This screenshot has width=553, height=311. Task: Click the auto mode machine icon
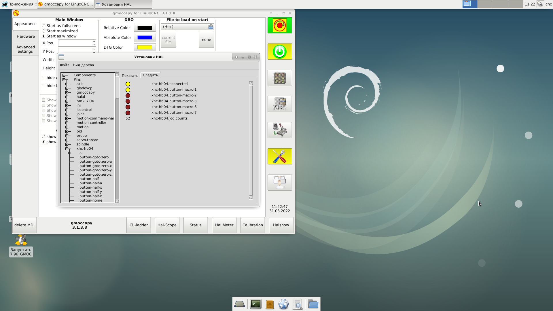279,130
